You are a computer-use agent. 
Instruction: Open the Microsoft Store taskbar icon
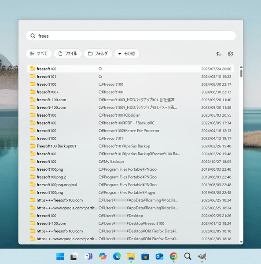(145, 256)
